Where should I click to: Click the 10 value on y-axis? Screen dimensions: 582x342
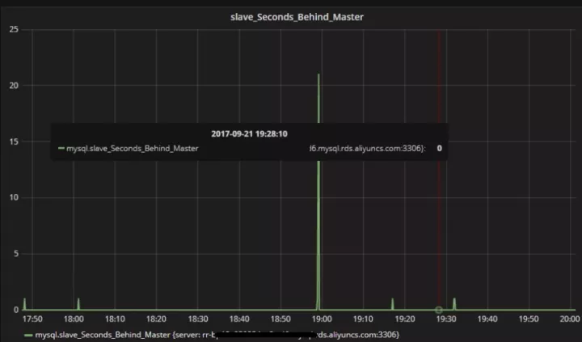[14, 197]
